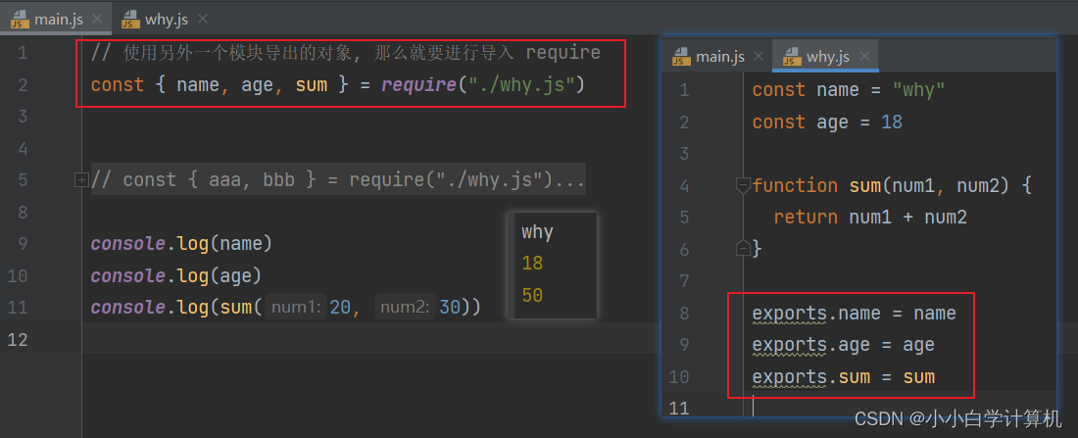Screen dimensions: 1078x438
Task: Click the value 30 in sum call
Action: pos(450,308)
